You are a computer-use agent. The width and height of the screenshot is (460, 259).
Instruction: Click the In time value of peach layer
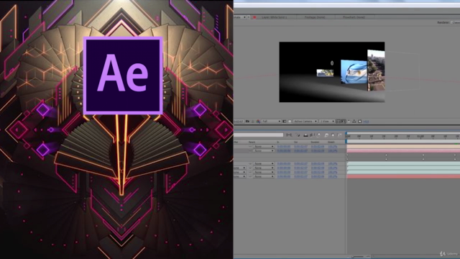284,147
